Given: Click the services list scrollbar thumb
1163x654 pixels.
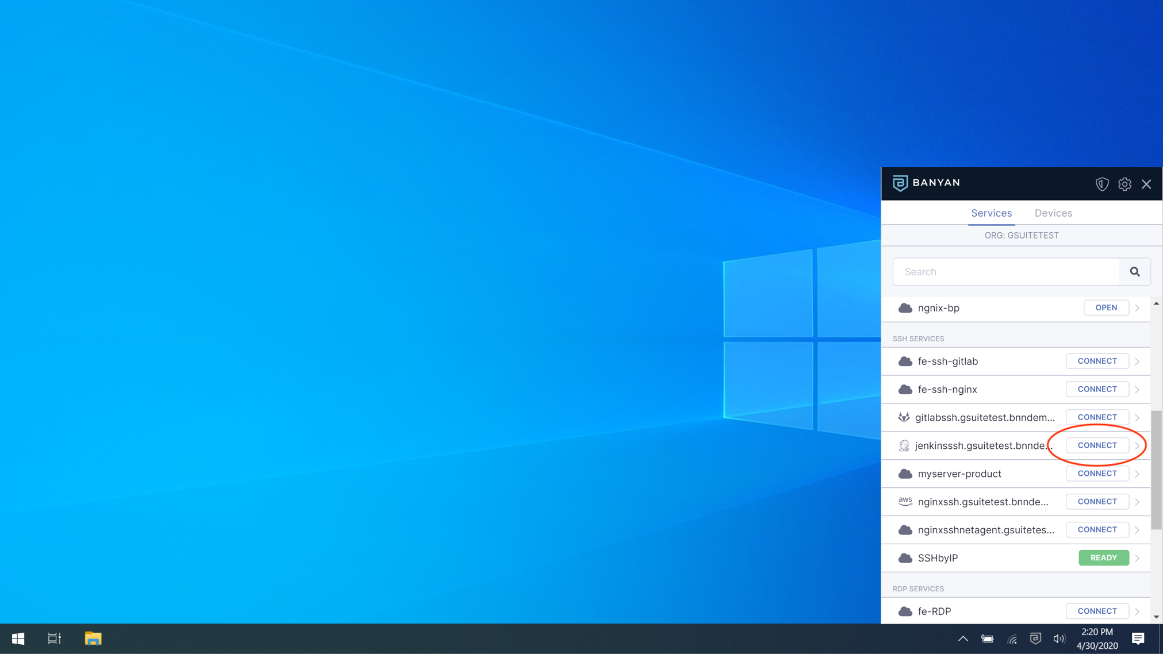Looking at the screenshot, I should click(1156, 470).
